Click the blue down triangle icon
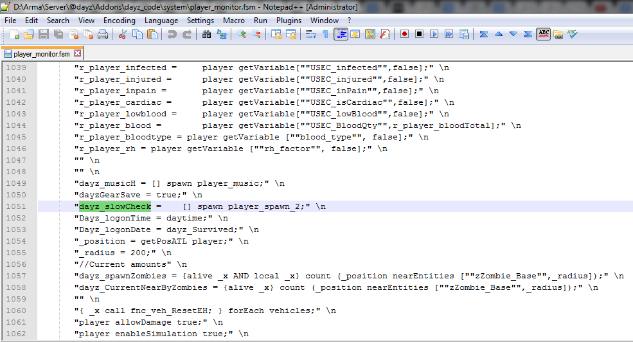 coord(513,34)
